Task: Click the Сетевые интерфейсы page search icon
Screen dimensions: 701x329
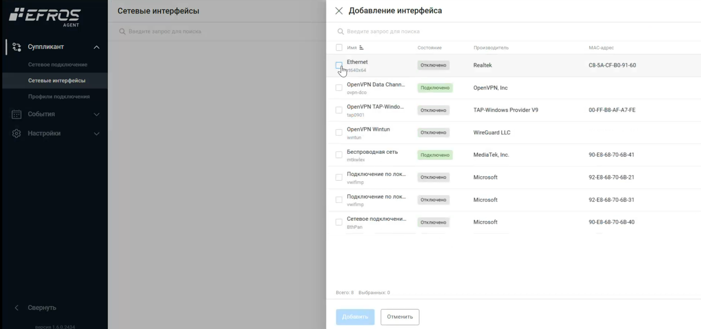Action: click(x=122, y=31)
